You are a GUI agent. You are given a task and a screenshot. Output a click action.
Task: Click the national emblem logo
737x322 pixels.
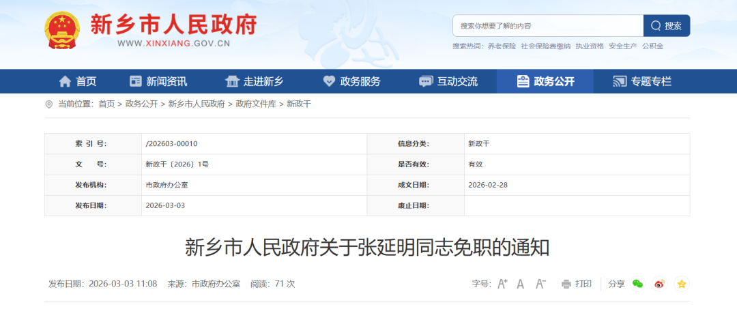coord(62,29)
